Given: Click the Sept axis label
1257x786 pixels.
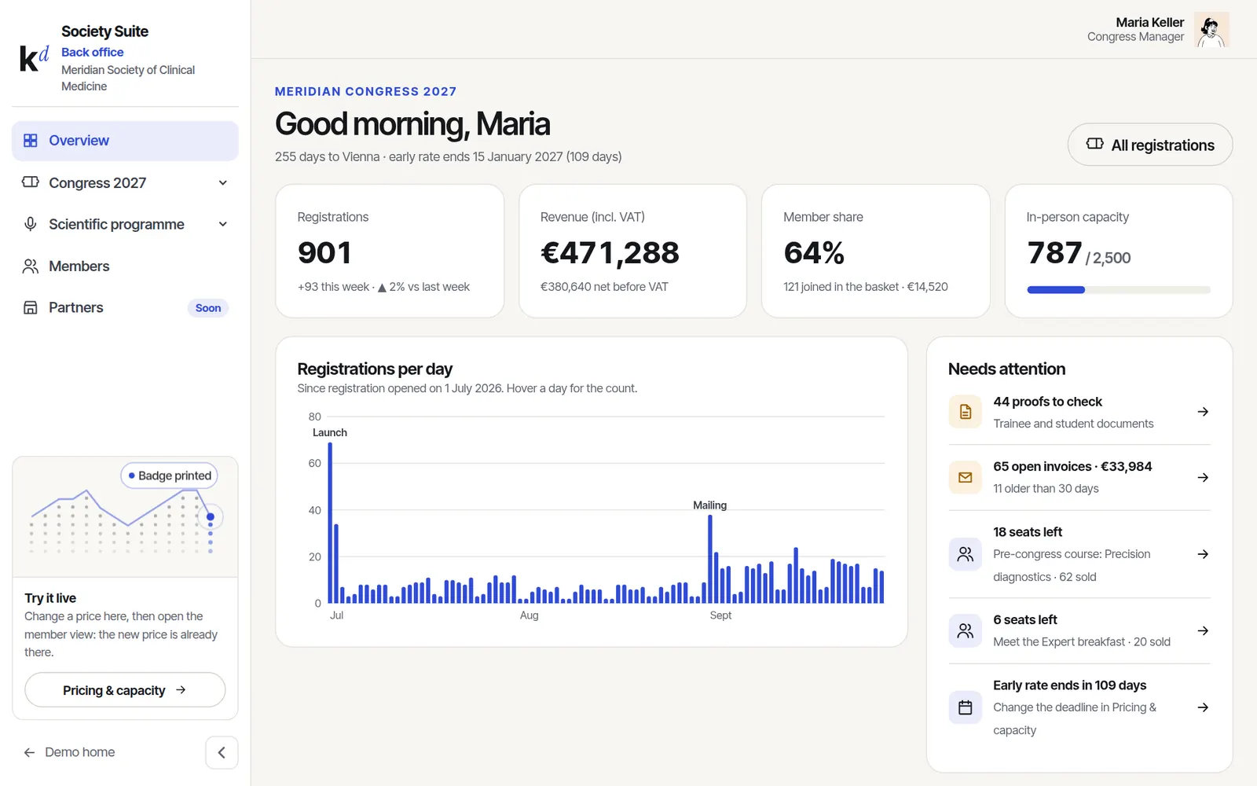Looking at the screenshot, I should [720, 615].
